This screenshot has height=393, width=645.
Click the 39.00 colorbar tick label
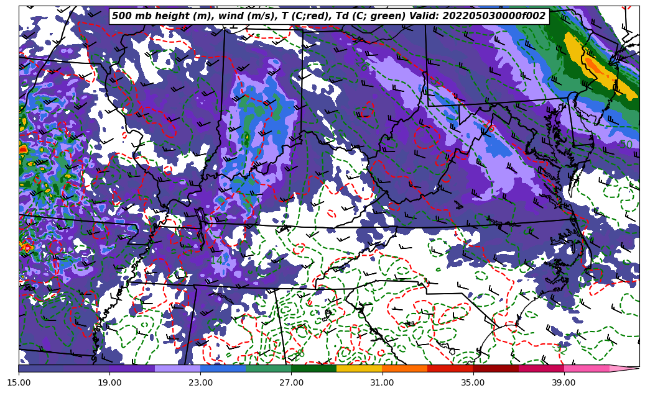(564, 382)
